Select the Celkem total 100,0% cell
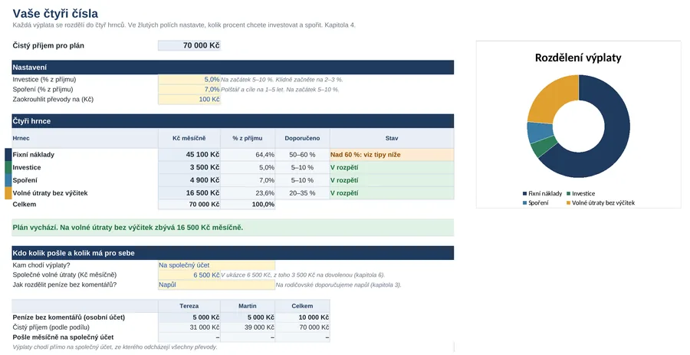Viewport: 690px width, 355px height. [x=248, y=205]
